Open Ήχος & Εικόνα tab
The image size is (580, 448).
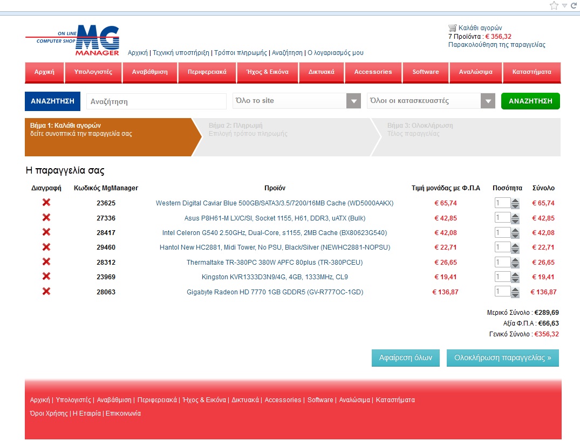coord(268,72)
